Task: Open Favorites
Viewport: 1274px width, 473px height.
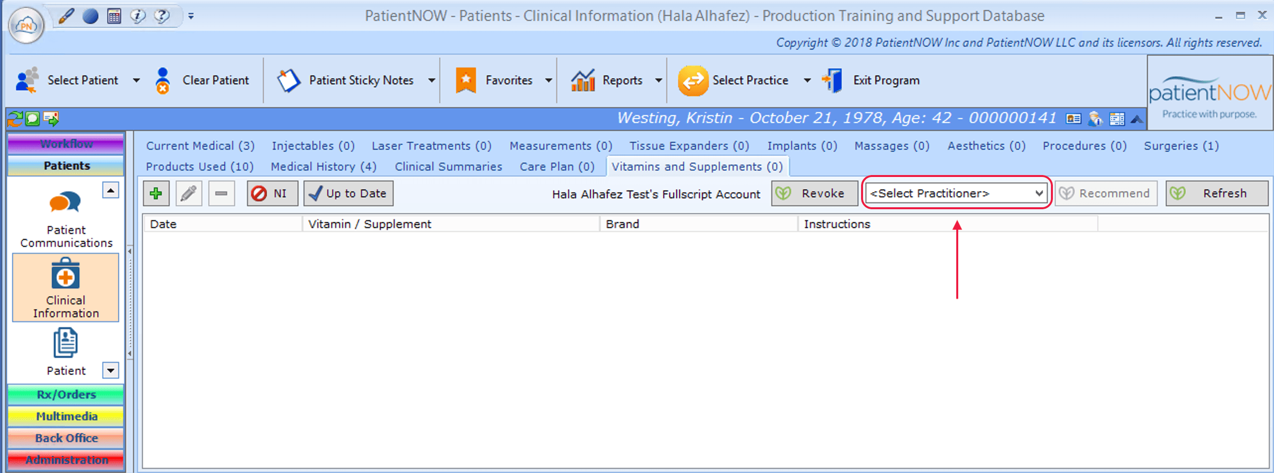Action: [x=494, y=80]
